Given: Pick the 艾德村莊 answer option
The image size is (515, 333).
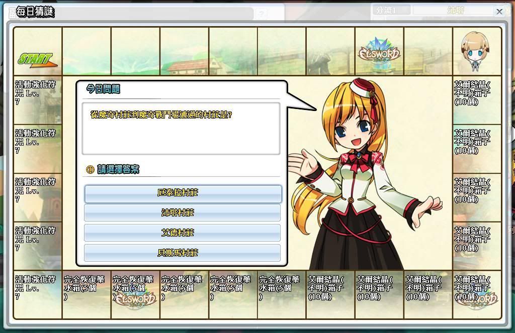Looking at the screenshot, I should click(182, 233).
